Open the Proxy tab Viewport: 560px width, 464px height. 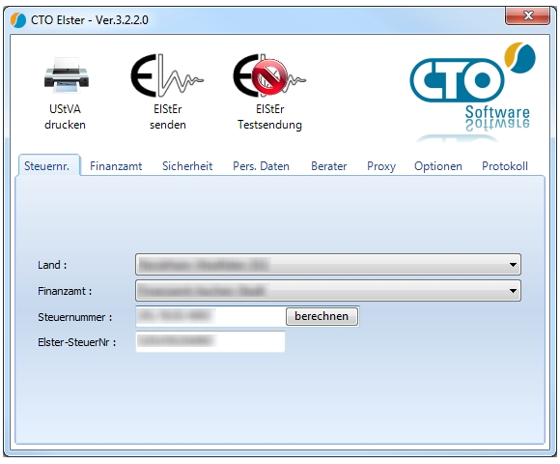(381, 166)
